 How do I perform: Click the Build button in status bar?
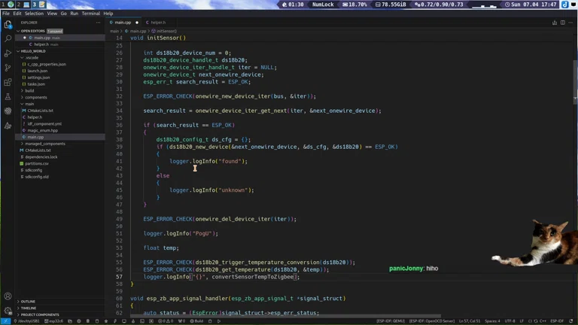point(198,320)
